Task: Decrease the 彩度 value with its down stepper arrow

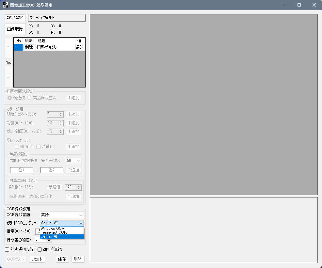Action: (61, 124)
